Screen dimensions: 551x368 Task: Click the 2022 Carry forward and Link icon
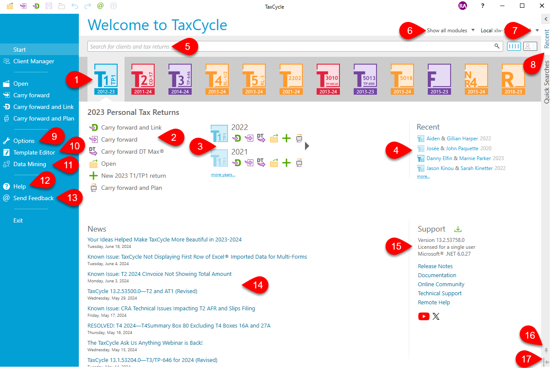tap(237, 139)
